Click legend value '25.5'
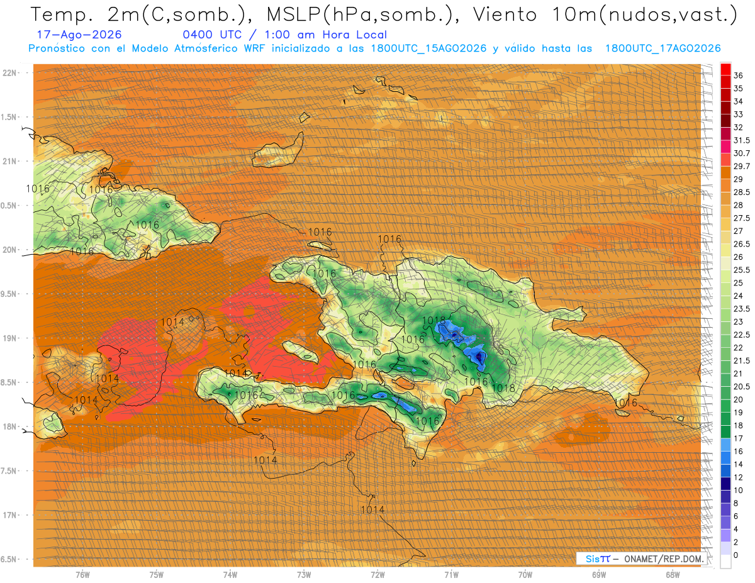The image size is (755, 583). [742, 270]
